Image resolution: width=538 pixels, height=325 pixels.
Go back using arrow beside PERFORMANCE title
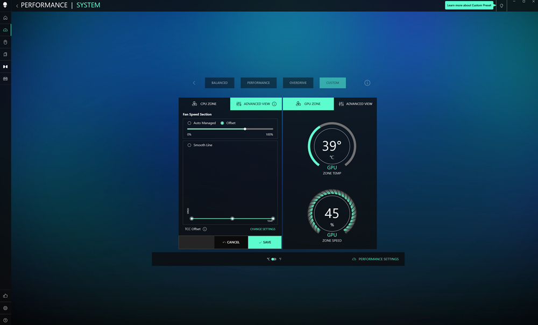point(17,5)
